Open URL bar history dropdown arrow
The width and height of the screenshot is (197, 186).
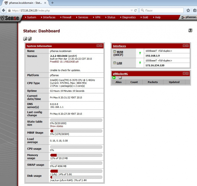pos(131,10)
